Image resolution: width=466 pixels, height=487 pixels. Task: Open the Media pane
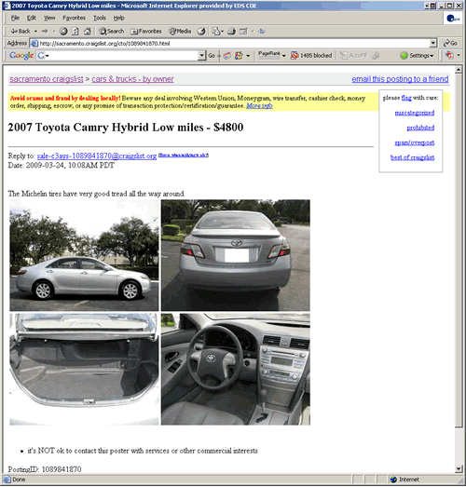180,31
